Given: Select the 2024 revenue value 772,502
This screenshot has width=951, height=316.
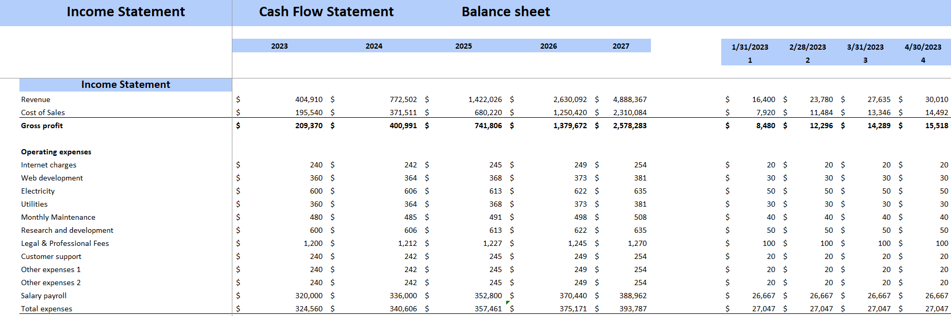Looking at the screenshot, I should [x=403, y=99].
